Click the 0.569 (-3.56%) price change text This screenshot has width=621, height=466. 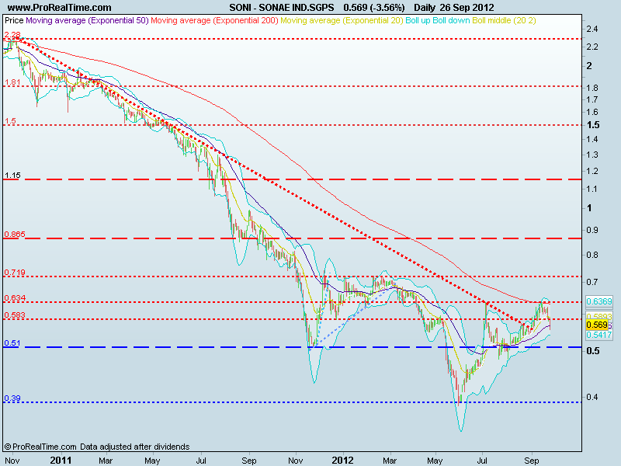point(374,8)
